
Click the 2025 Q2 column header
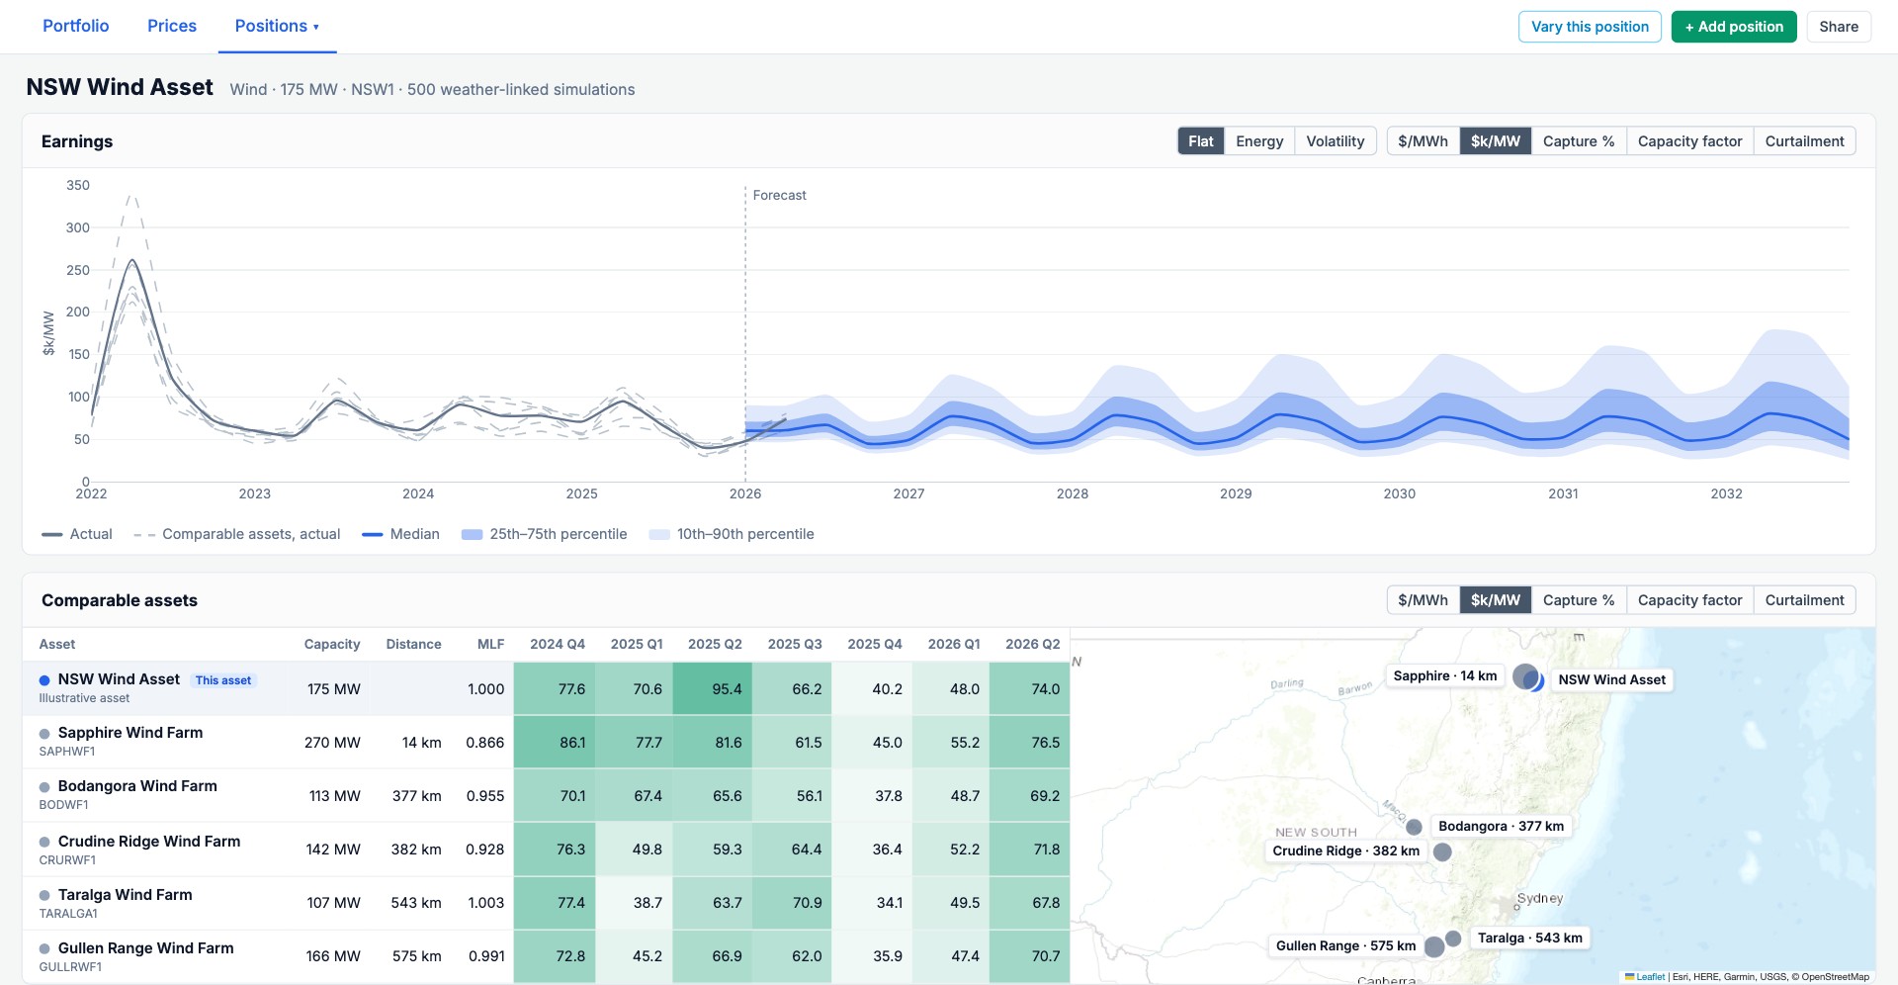[715, 644]
